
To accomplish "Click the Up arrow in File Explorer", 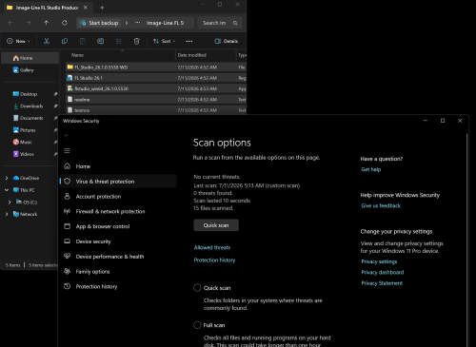I will 47,23.
